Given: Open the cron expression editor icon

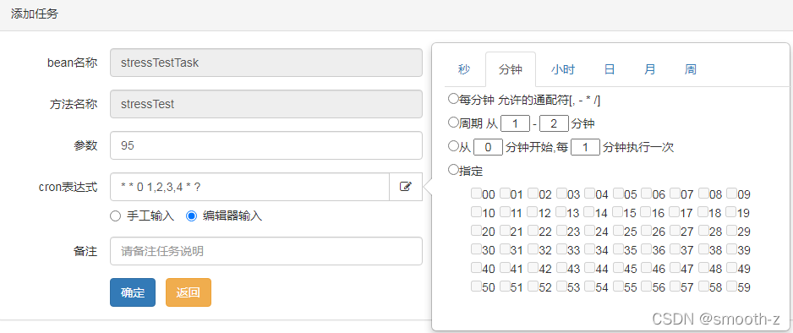Looking at the screenshot, I should tap(406, 187).
